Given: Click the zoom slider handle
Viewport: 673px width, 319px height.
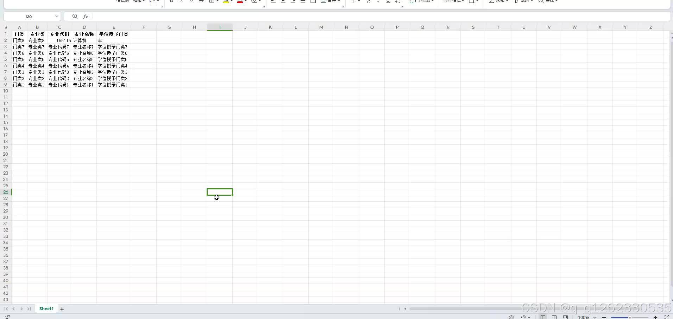Looking at the screenshot, I should pos(630,318).
